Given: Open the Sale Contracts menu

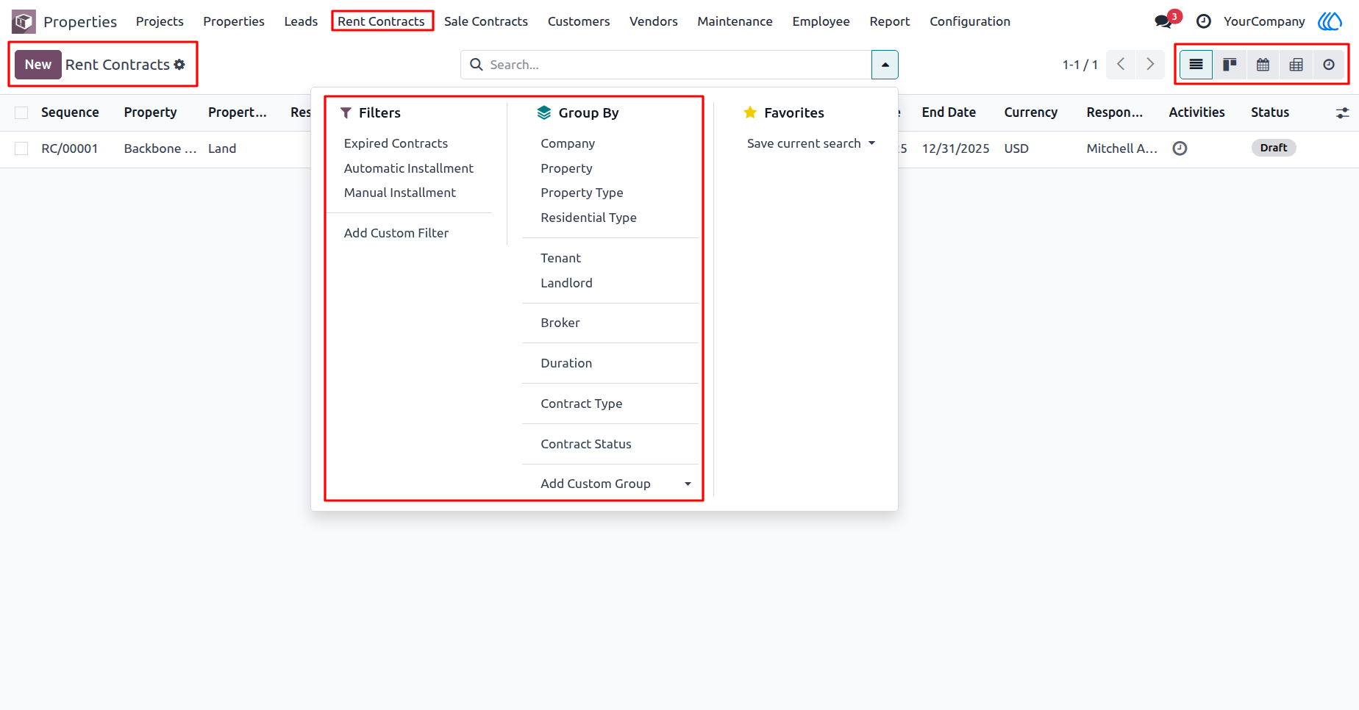Looking at the screenshot, I should click(x=486, y=21).
